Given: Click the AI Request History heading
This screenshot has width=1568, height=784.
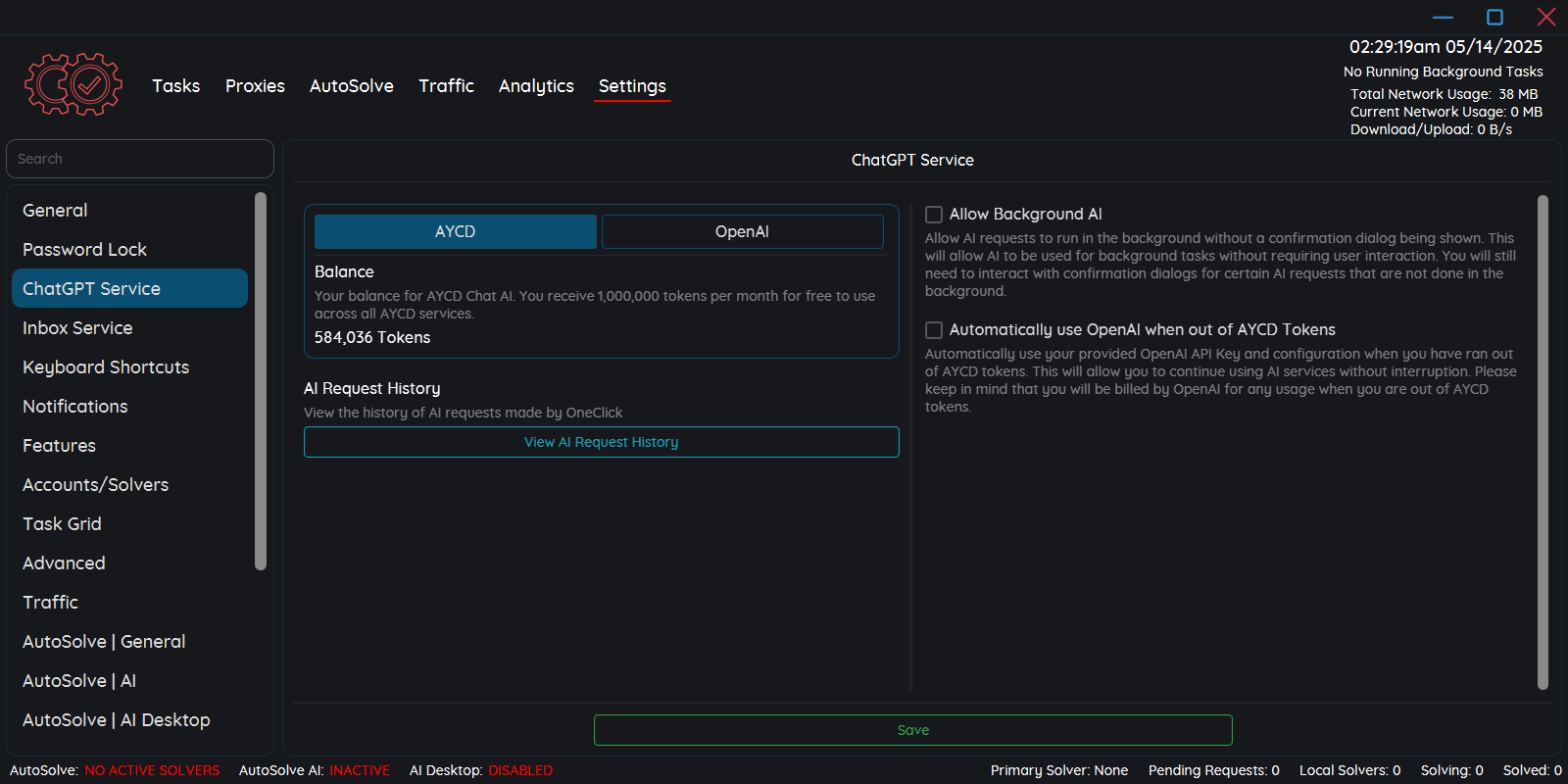Looking at the screenshot, I should coord(372,388).
